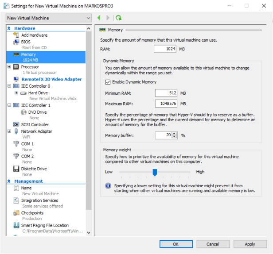Click the green refresh icon in toolbar
Image resolution: width=273 pixels, height=254 pixels.
tap(118, 18)
